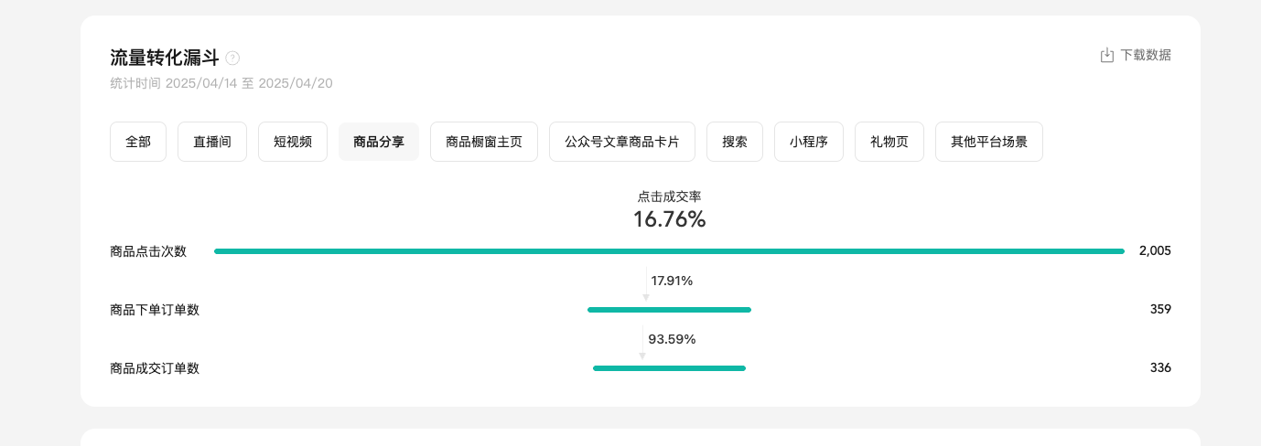Open the 搜索 tab
The image size is (1261, 446).
735,142
